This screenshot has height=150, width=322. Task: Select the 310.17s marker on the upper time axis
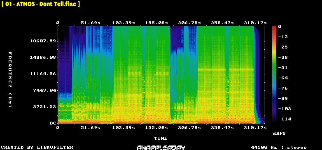pos(255,23)
